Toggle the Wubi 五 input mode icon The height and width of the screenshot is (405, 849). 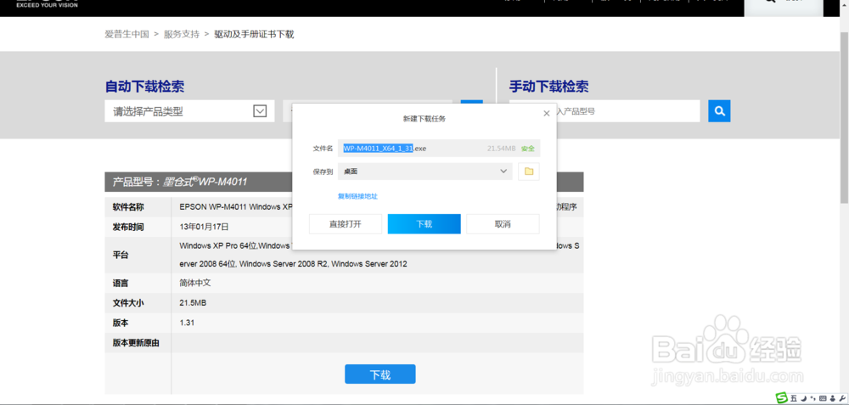pos(794,398)
